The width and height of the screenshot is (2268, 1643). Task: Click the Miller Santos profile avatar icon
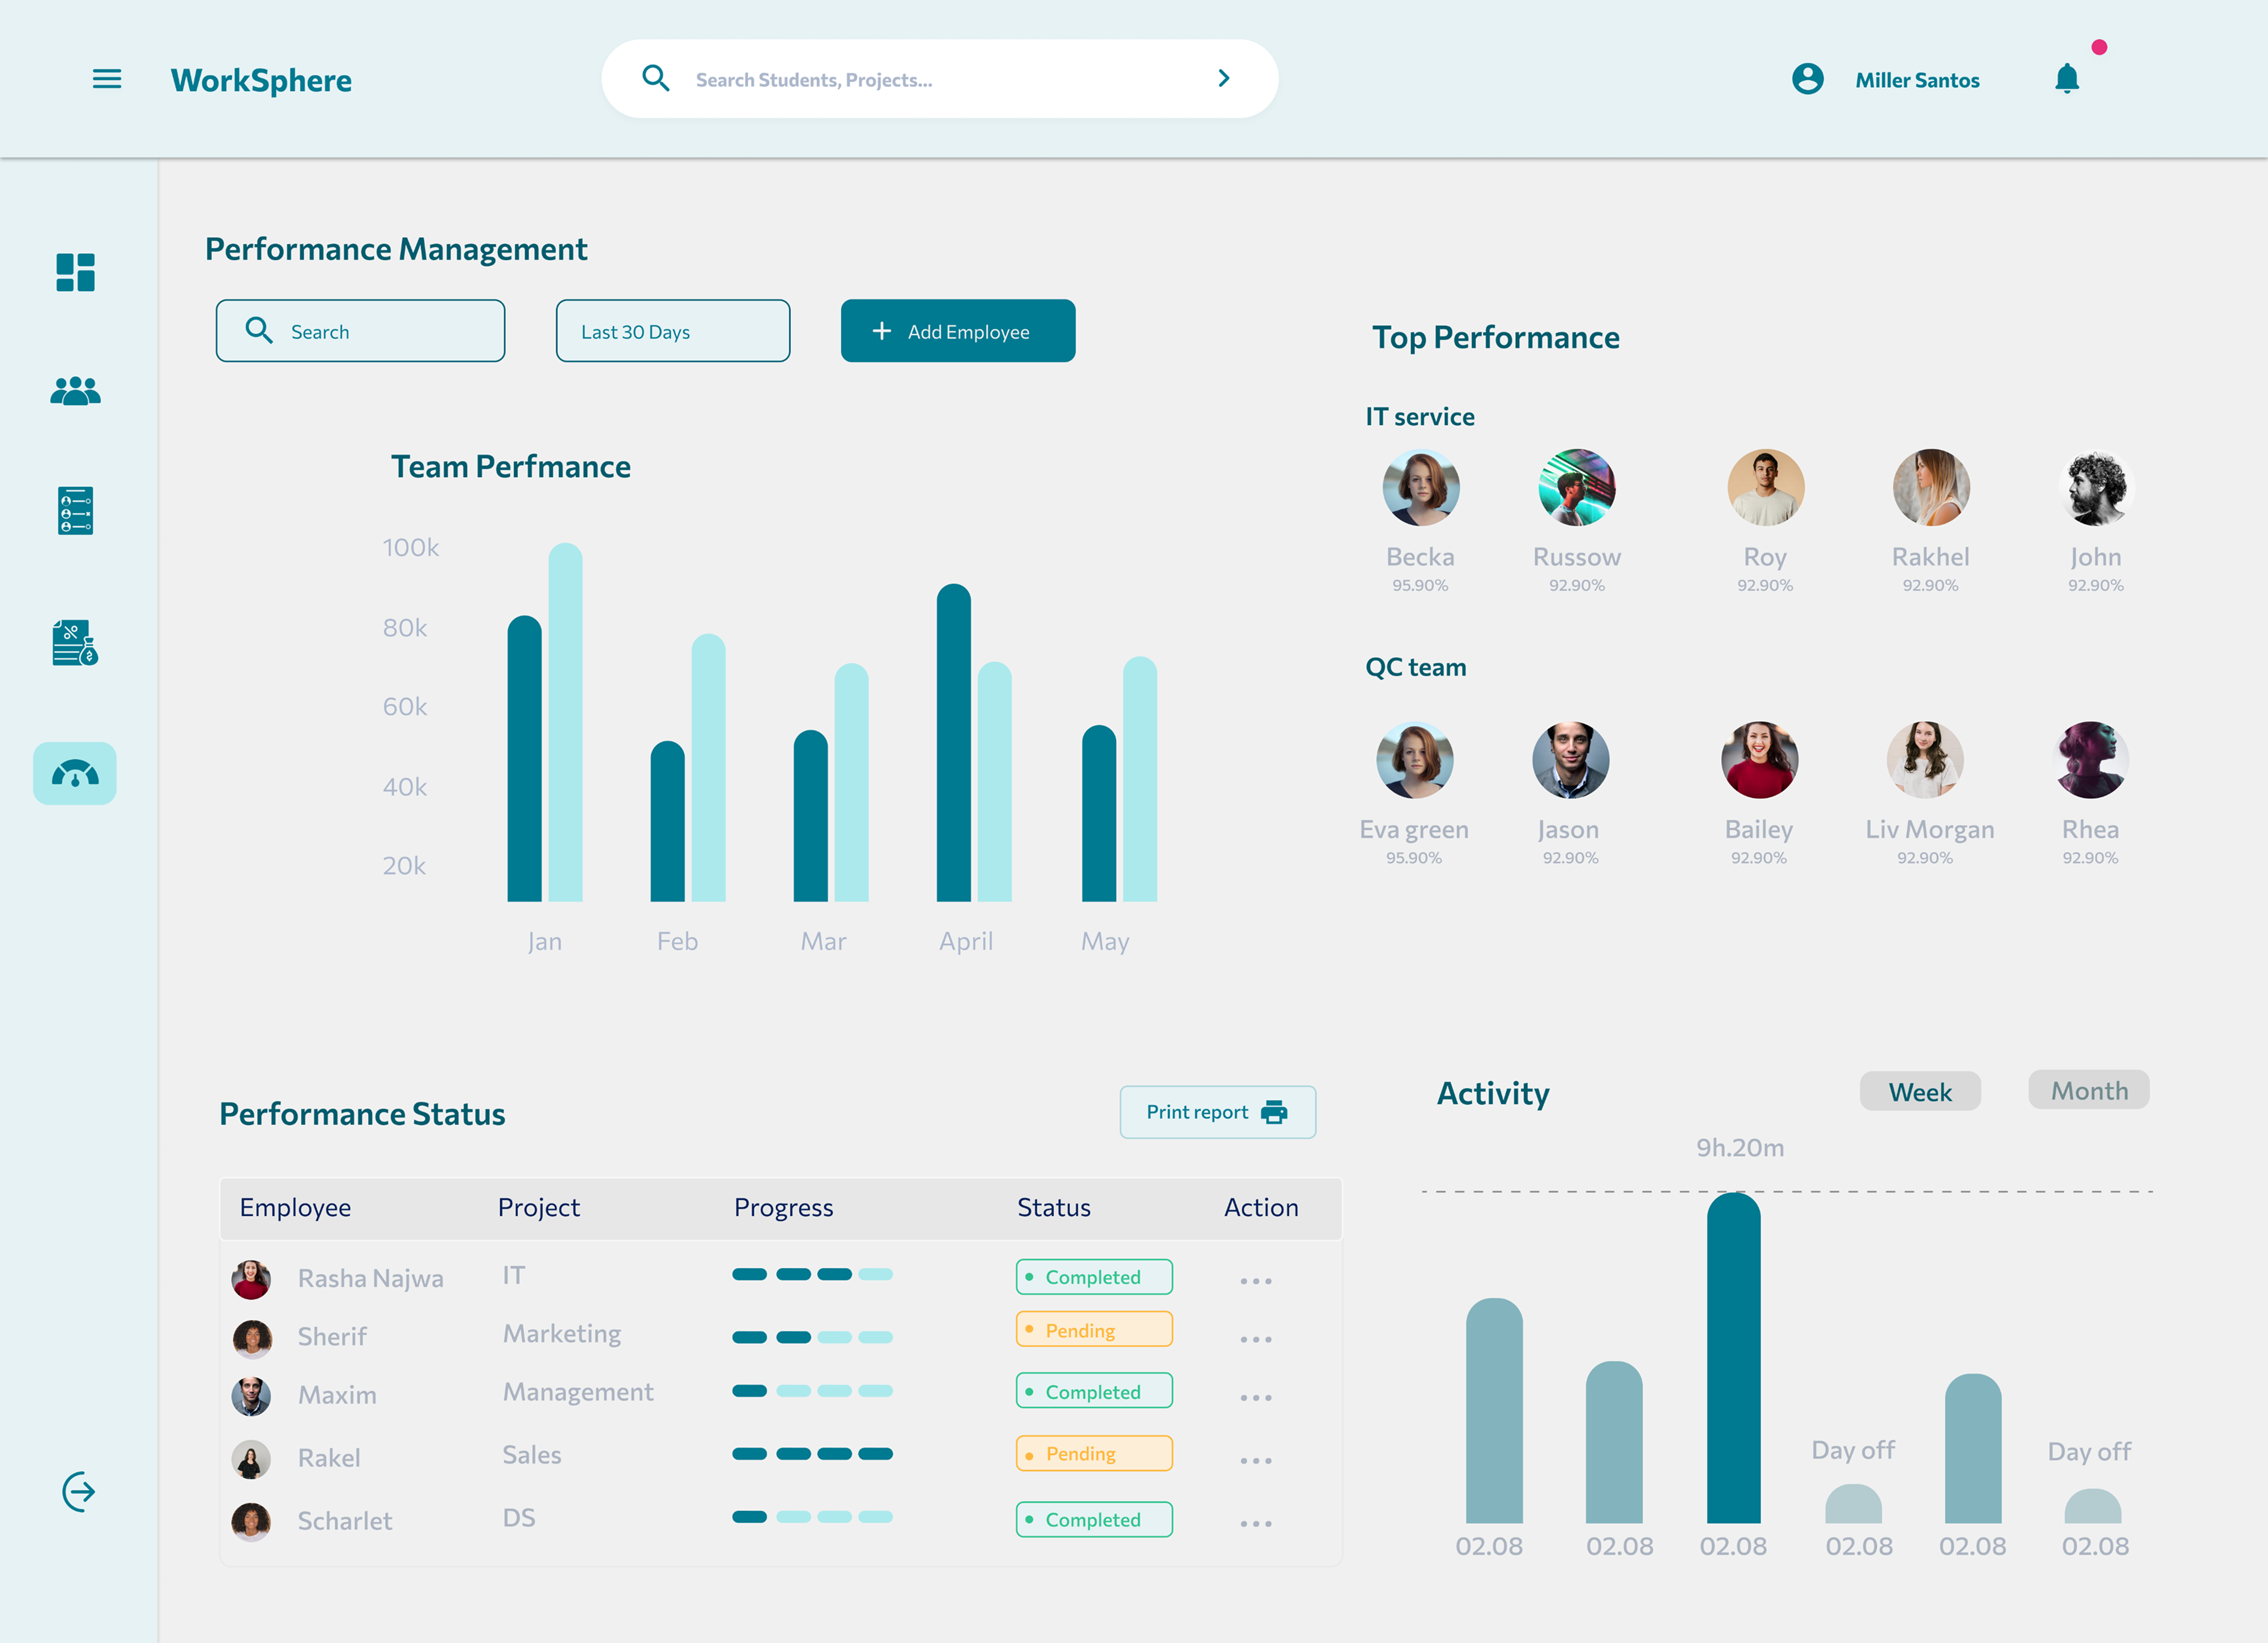tap(1807, 79)
